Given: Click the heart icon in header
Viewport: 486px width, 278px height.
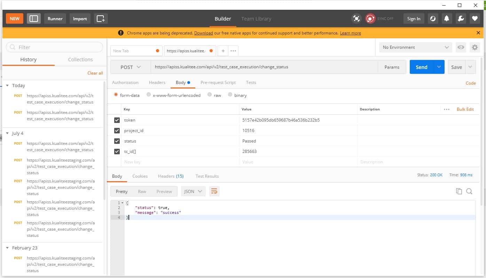Looking at the screenshot, I should pos(475,18).
